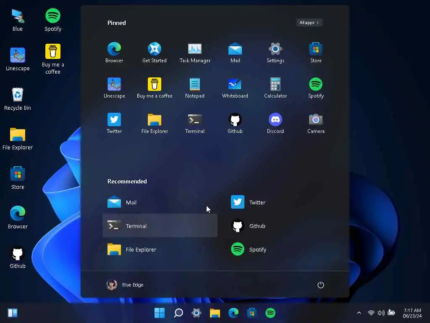Open Camera from pinned apps
Viewport: 430px width, 323px height.
(x=316, y=123)
